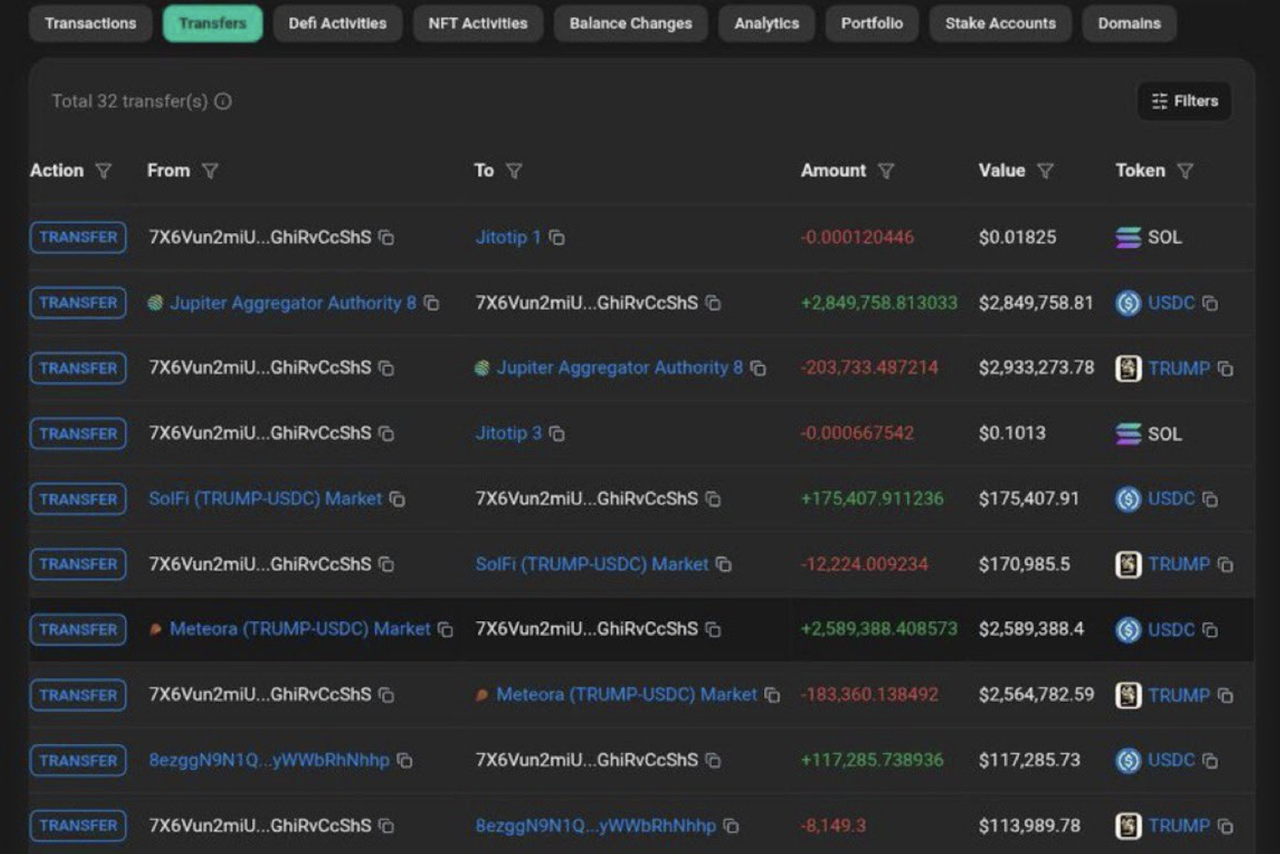Copy Meteora (TRUMP-USDC) Market sender address

pos(445,630)
